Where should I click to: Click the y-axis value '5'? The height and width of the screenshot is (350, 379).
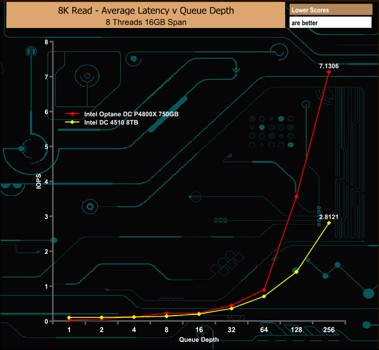pos(46,147)
